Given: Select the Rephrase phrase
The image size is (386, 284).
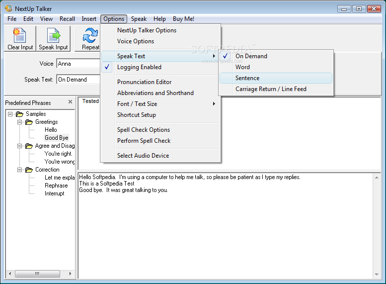Looking at the screenshot, I should click(56, 186).
